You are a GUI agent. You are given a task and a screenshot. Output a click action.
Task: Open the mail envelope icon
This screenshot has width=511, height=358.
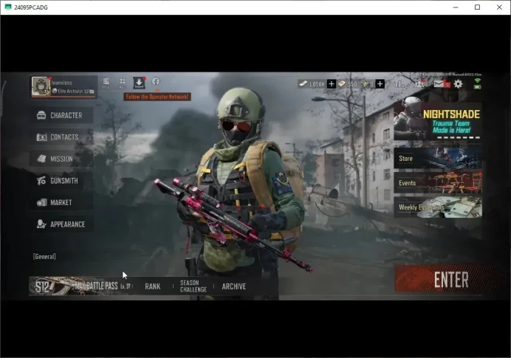tap(439, 84)
